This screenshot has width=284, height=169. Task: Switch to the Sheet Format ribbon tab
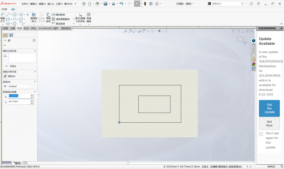pos(66,28)
